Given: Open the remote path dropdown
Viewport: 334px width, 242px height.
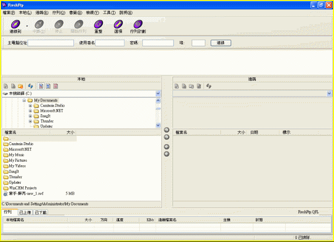Looking at the screenshot, I should 329,93.
